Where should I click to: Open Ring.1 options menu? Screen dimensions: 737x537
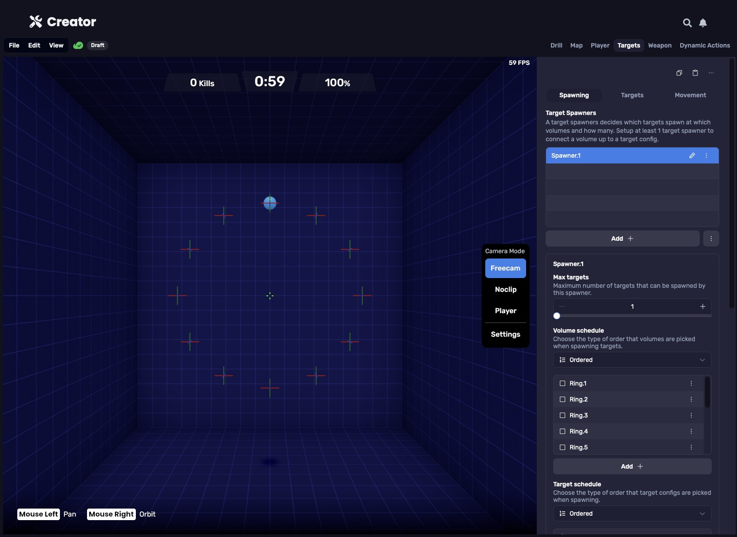691,383
